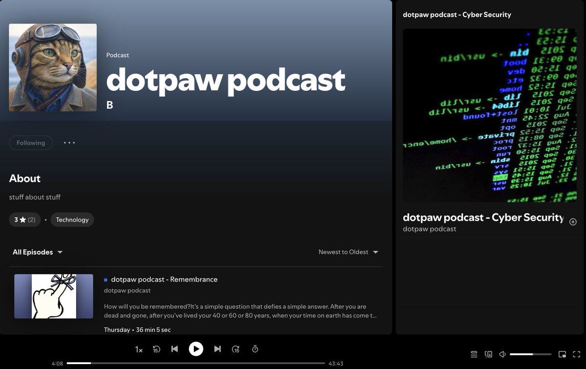Open the miniplayer
The image size is (586, 369).
563,354
